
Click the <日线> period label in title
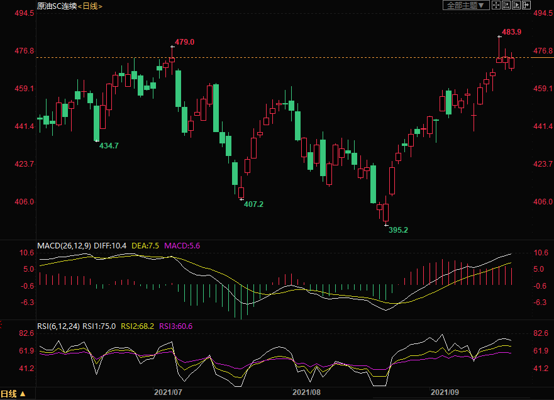point(89,6)
